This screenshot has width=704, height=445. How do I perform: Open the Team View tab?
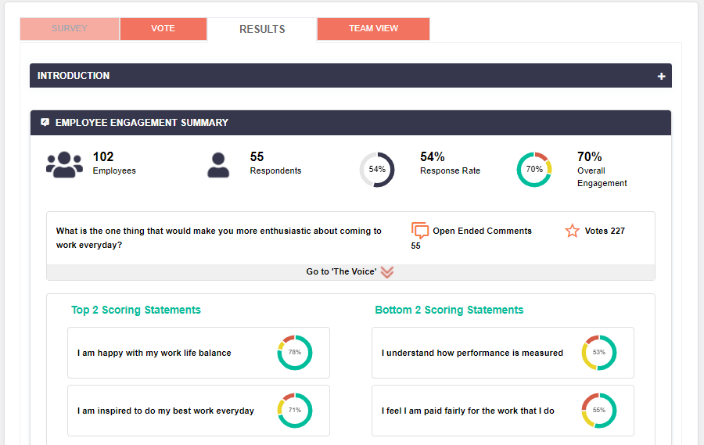373,29
